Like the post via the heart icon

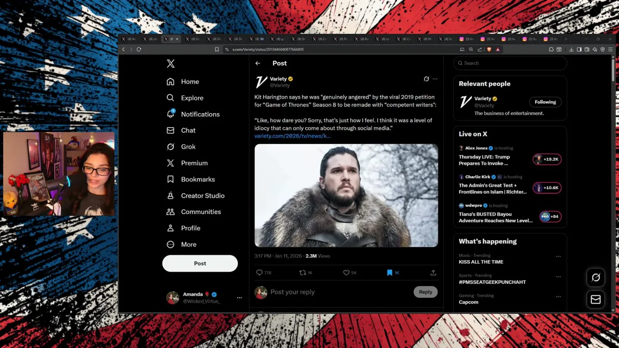[x=350, y=273]
